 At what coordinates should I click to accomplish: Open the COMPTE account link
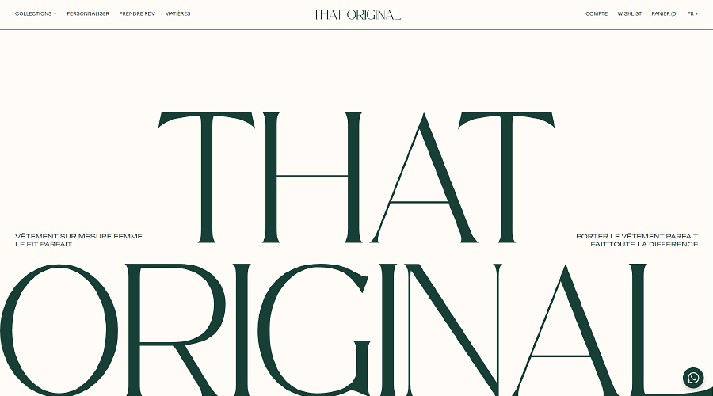597,13
